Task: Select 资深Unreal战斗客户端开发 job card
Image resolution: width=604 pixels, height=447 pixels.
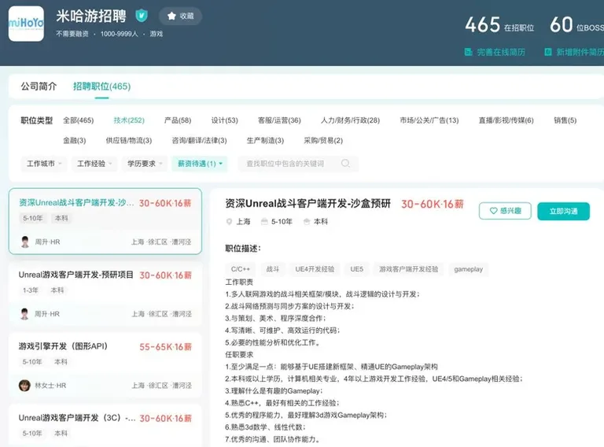Action: (105, 221)
